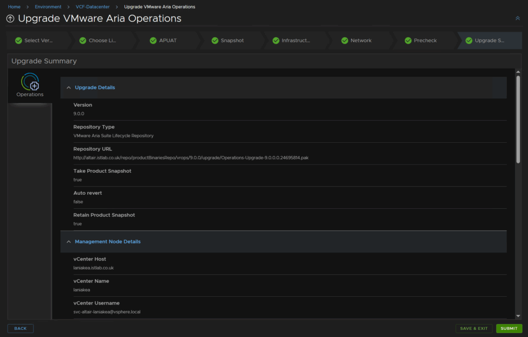Open the VCF-Datacenter breadcrumb link

[x=93, y=7]
